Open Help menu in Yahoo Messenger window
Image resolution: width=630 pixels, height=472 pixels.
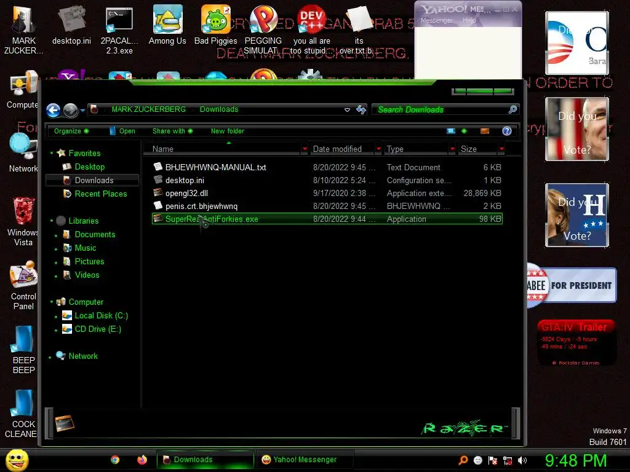469,20
